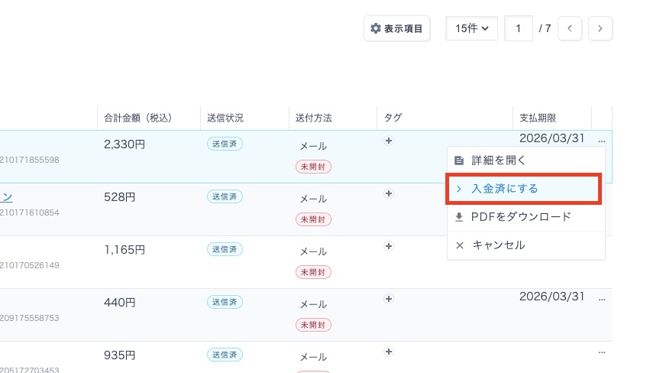
Task: Click the 支払期限 column header
Action: [x=537, y=118]
